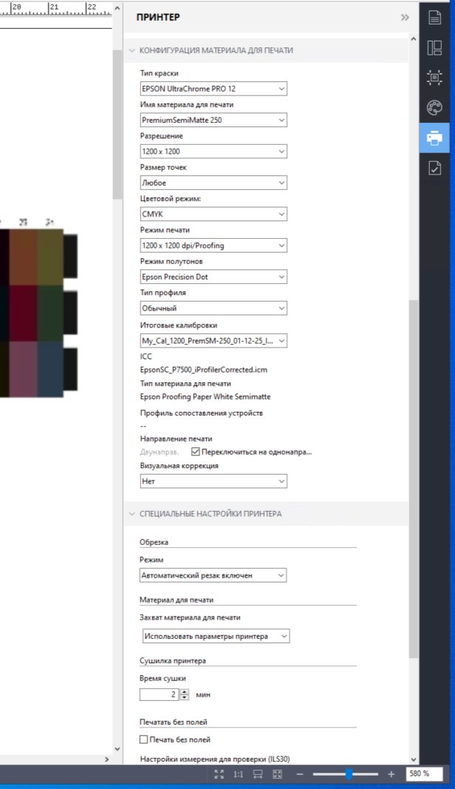The width and height of the screenshot is (455, 789).
Task: Click the preview area scroll up arrow
Action: coord(117,8)
